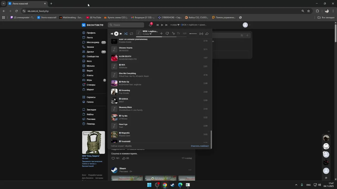The height and width of the screenshot is (189, 337).
Task: Open Стикеры section icon
Action: coord(84,85)
